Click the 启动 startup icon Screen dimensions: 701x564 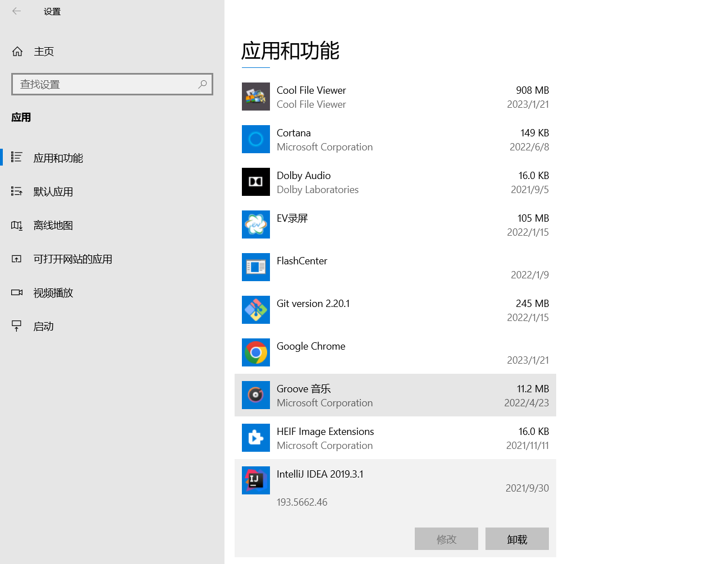[x=17, y=326]
